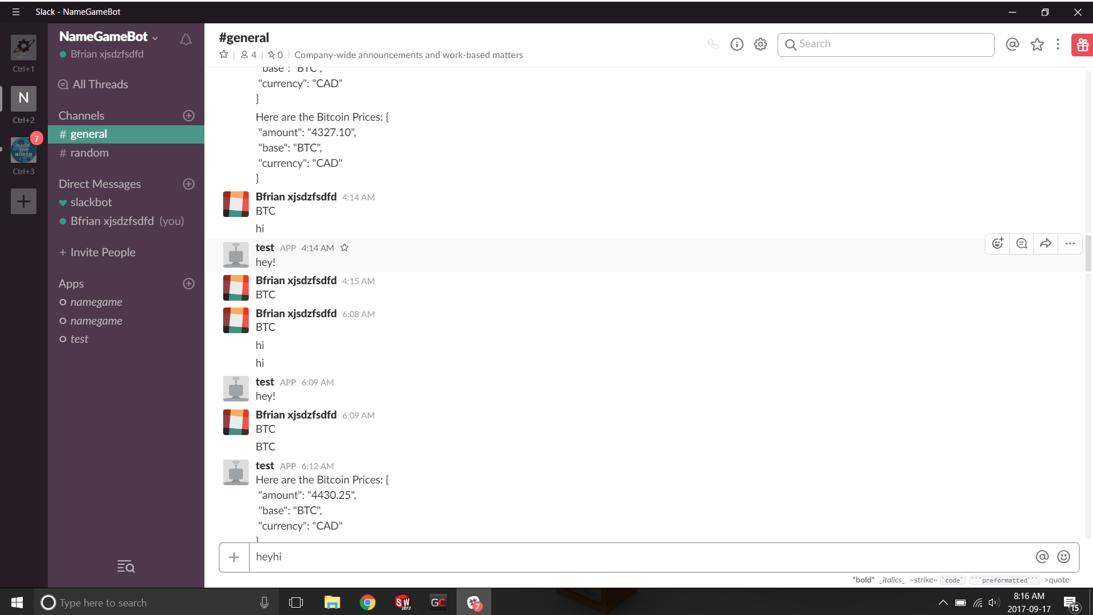This screenshot has height=615, width=1093.
Task: Show starred items panel
Action: tap(1037, 44)
